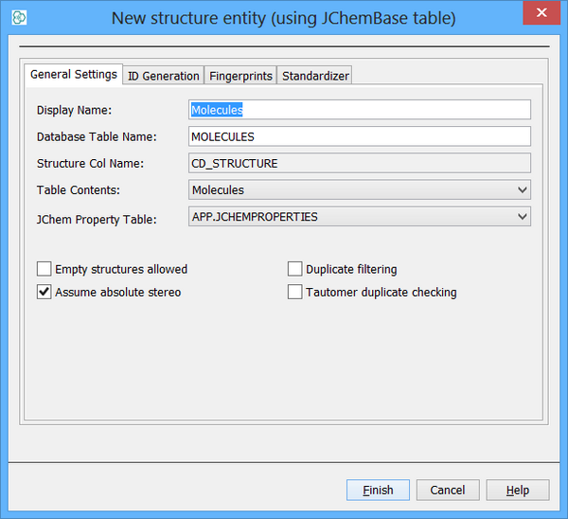Click the JChem Property Table label
Viewport: 568px width, 519px height.
(x=94, y=219)
